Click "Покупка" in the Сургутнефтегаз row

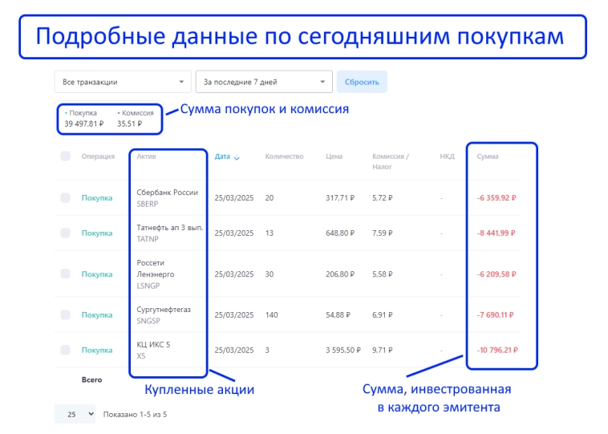pyautogui.click(x=97, y=315)
